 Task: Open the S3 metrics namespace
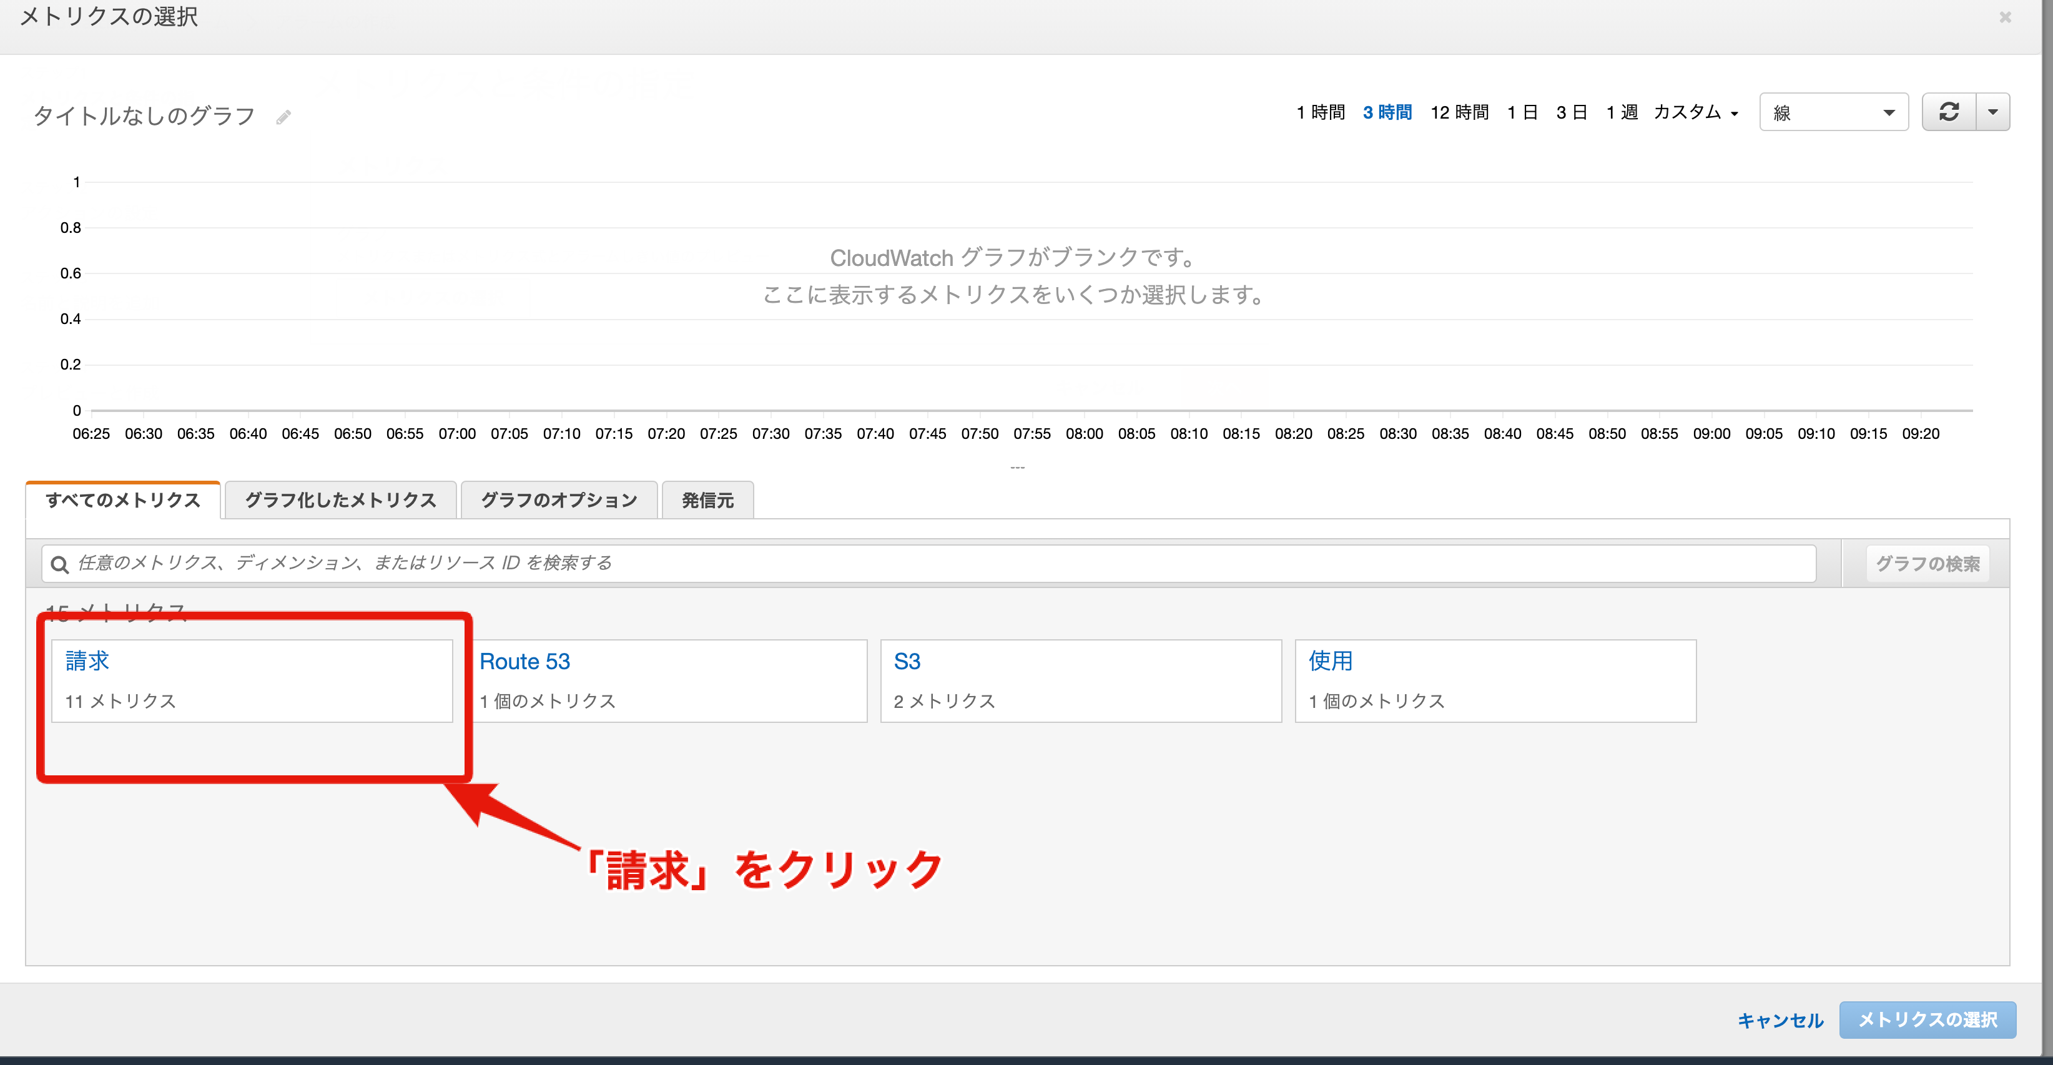[907, 661]
